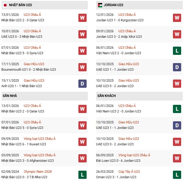183x181 pixels.
Task: Open match Nhật Bản U23 6-1 Kuwait U23
Action: (x=24, y=144)
